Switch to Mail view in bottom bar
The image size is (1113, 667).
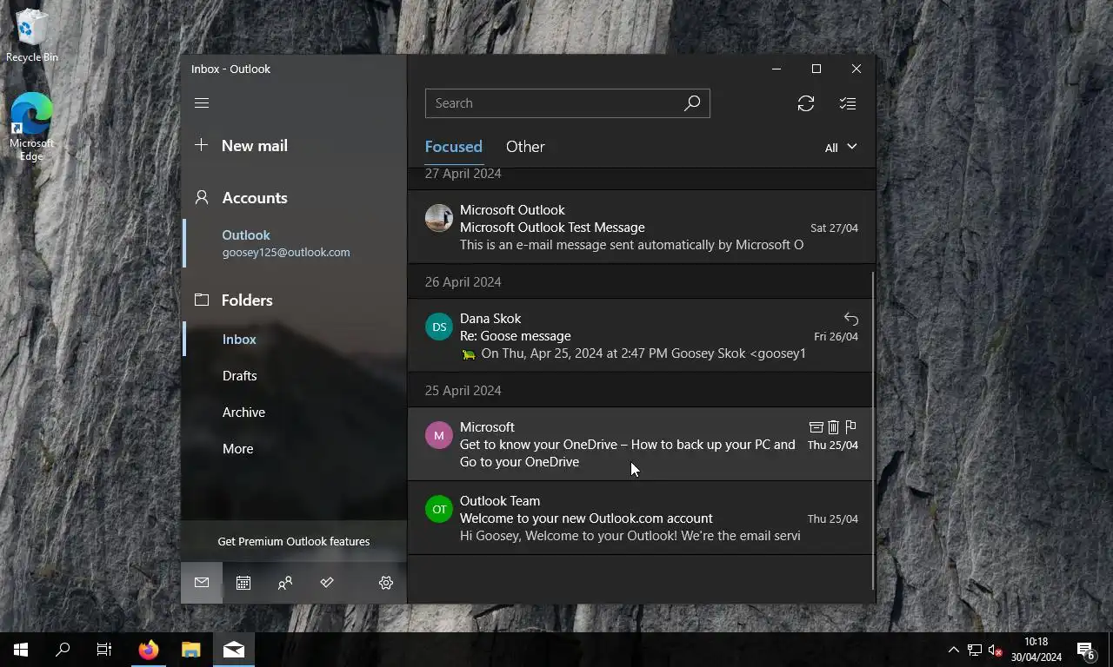click(x=202, y=583)
